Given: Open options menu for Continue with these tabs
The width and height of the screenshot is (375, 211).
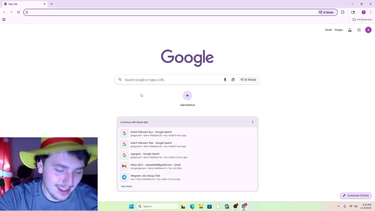Looking at the screenshot, I should [253, 122].
